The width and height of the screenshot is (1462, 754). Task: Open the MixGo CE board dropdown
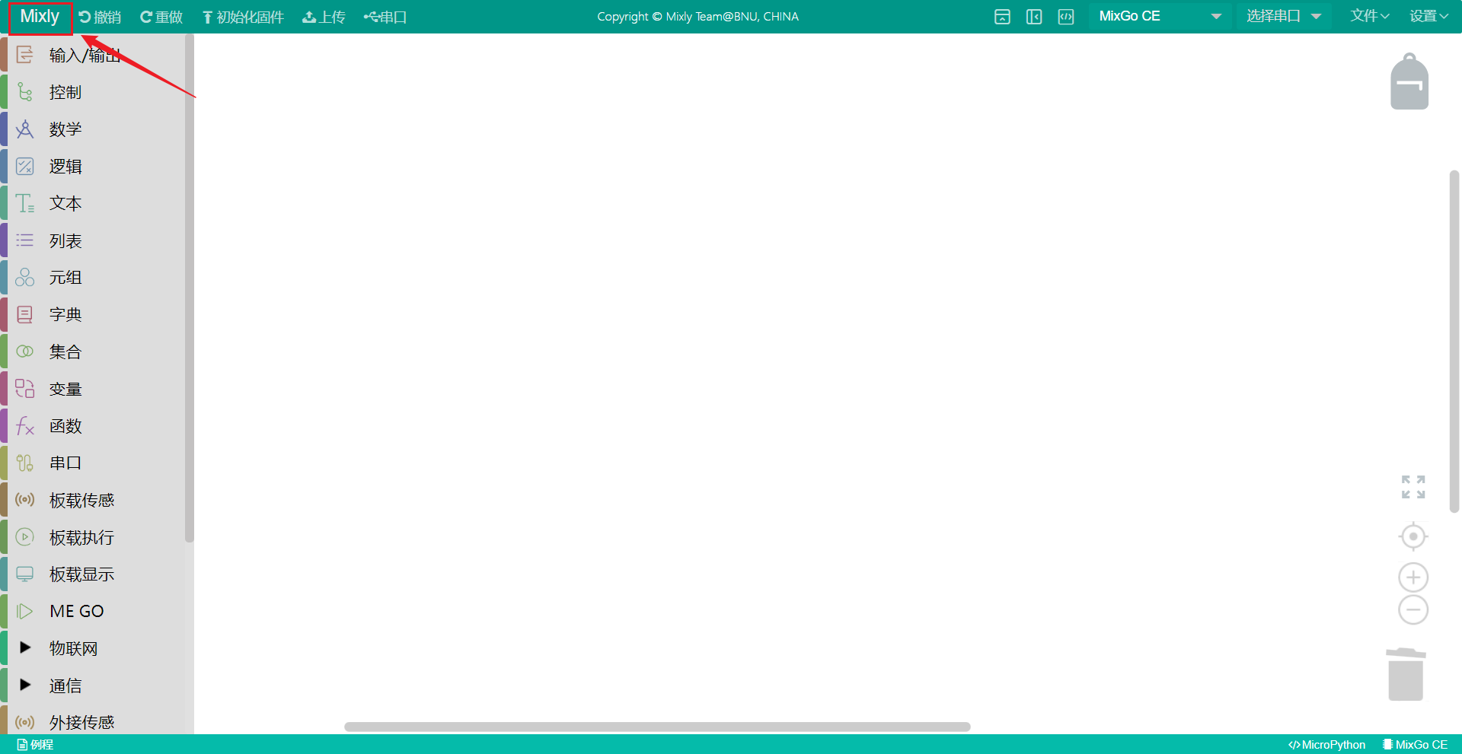1160,16
